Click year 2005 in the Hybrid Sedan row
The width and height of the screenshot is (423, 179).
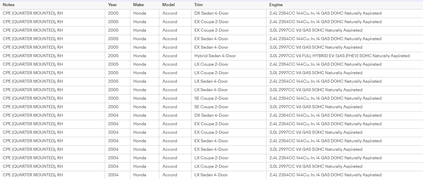click(118, 56)
